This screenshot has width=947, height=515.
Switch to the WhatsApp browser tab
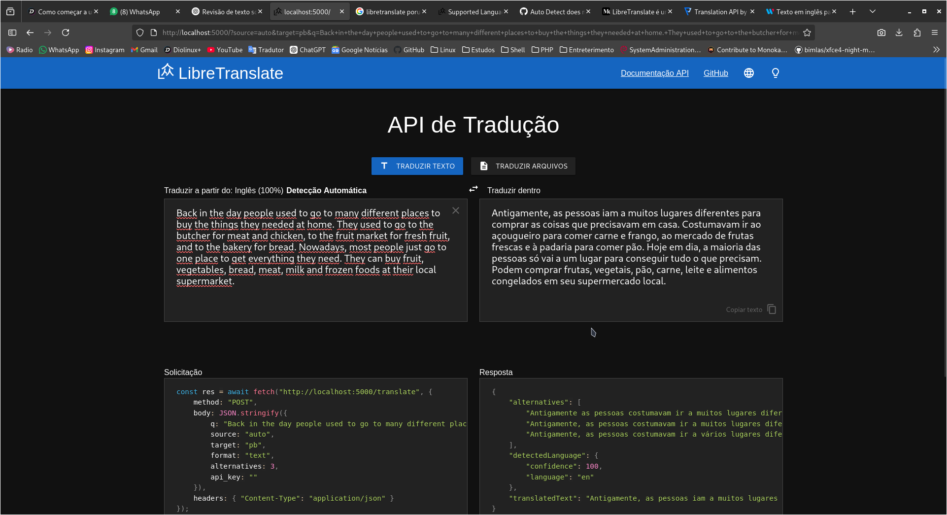(x=139, y=11)
